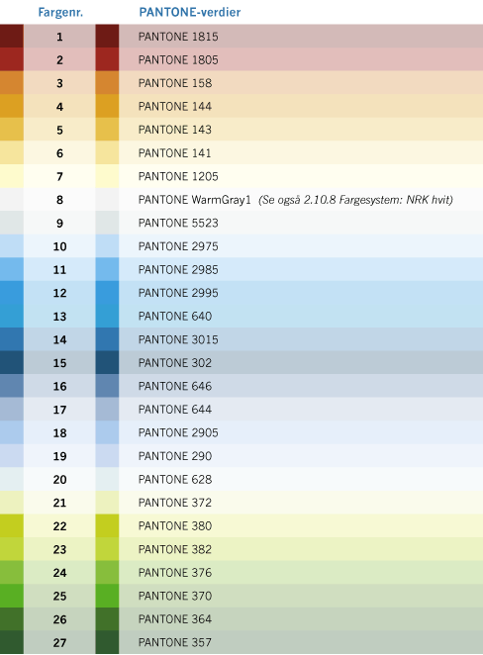Viewport: 483px width, 655px height.
Task: Select the text PANTONE 1805
Action: coord(178,60)
